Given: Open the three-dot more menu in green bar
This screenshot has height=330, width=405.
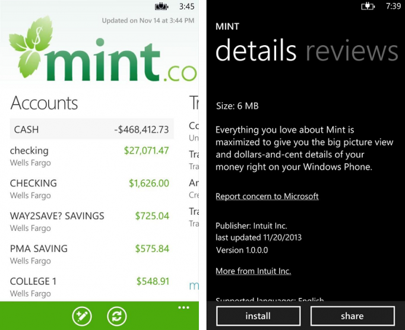Looking at the screenshot, I should coord(183,307).
